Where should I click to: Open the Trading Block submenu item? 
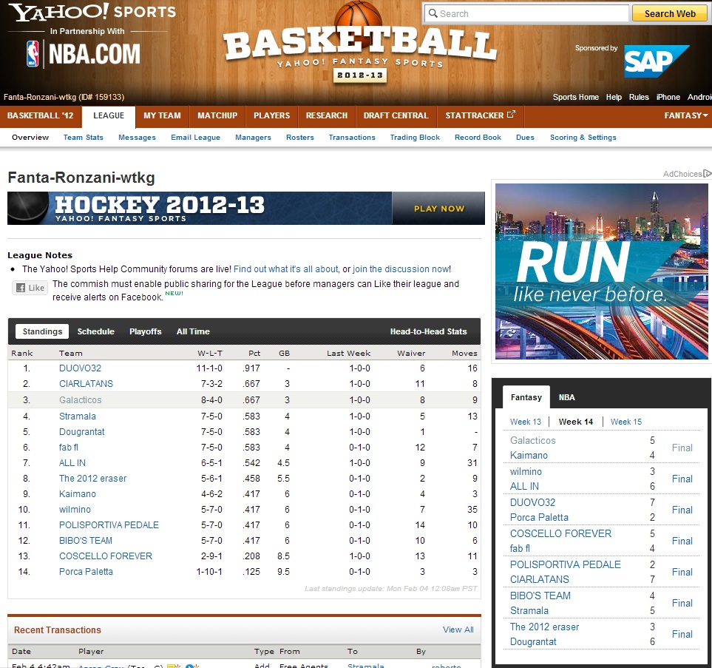pyautogui.click(x=415, y=137)
